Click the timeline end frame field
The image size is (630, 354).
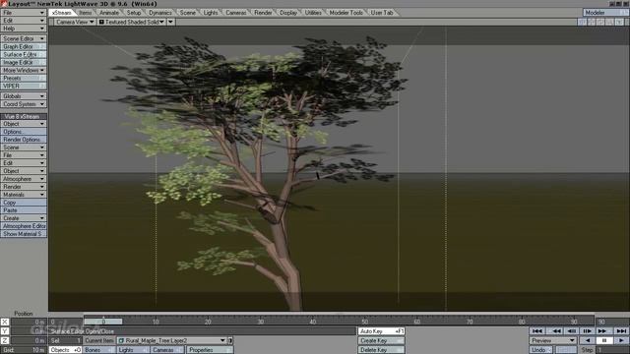[612, 322]
